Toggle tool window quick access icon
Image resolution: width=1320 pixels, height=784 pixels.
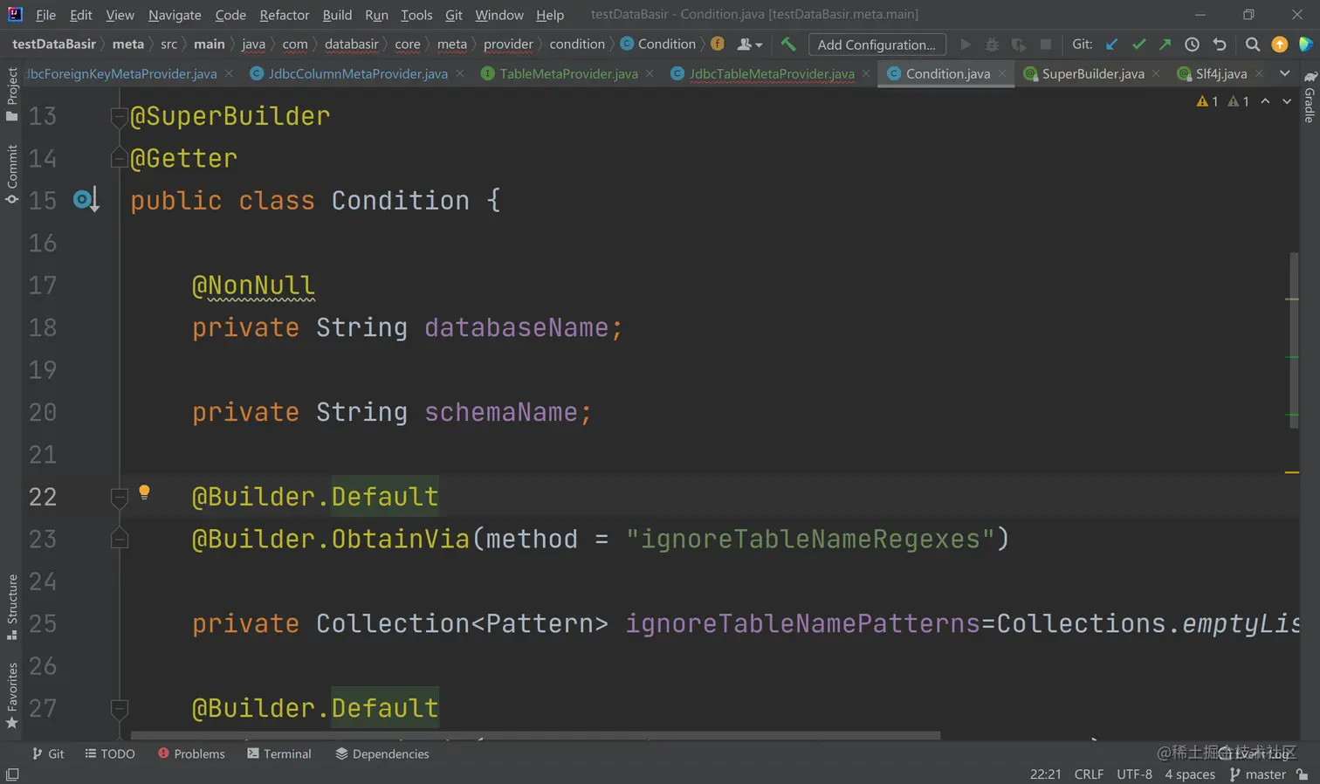coord(12,774)
